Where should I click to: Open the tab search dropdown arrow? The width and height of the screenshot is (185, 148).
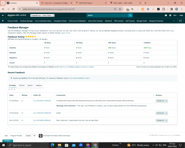[x=3, y=3]
